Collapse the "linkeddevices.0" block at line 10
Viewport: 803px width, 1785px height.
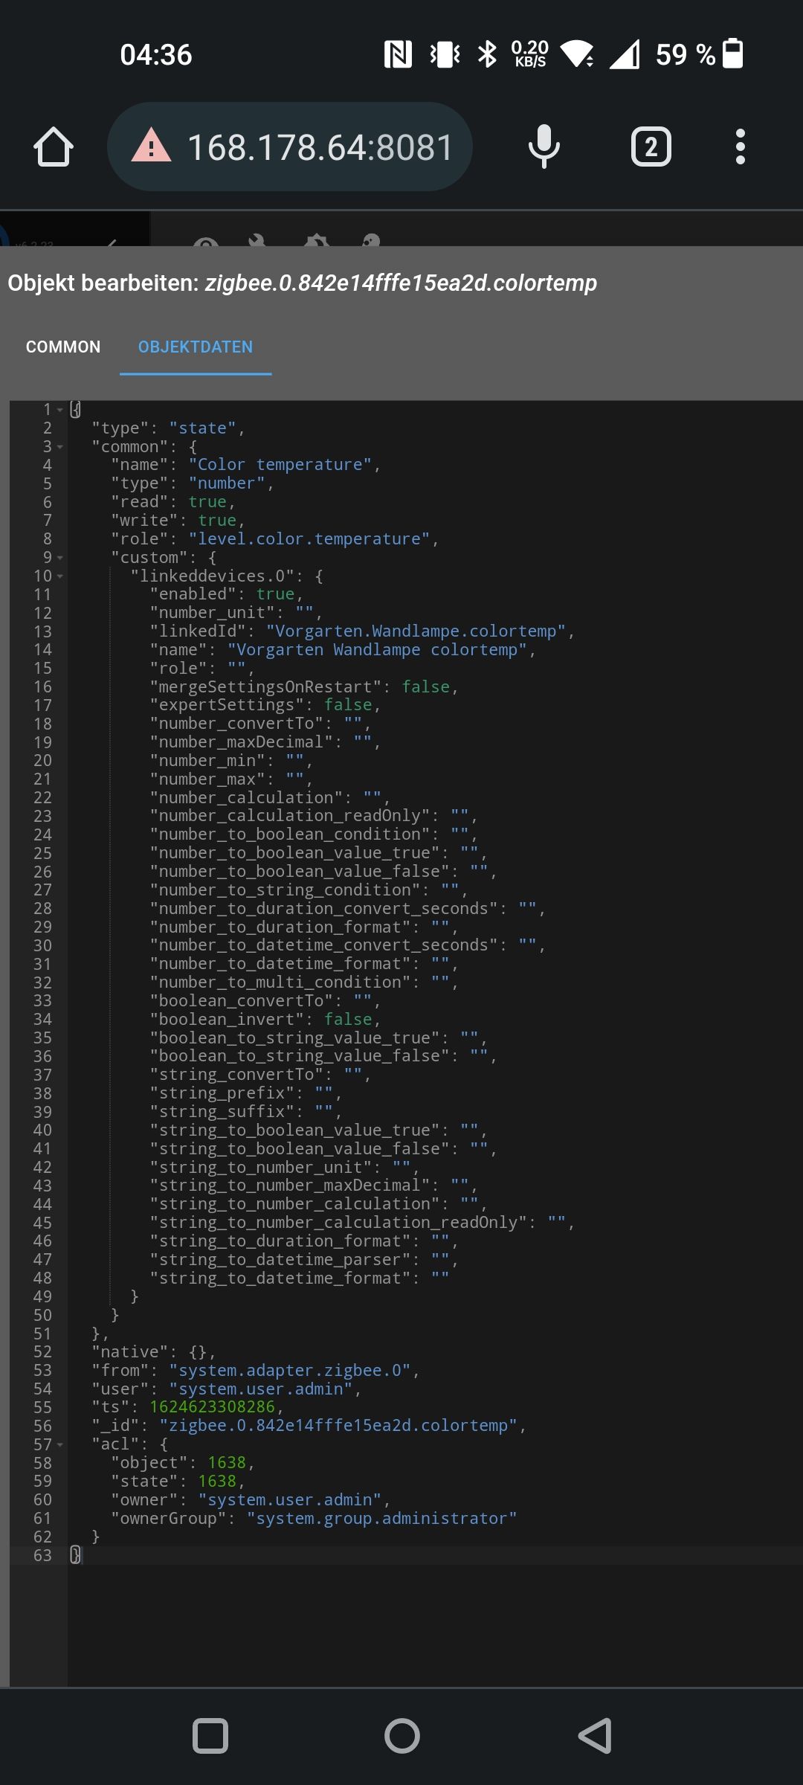60,576
